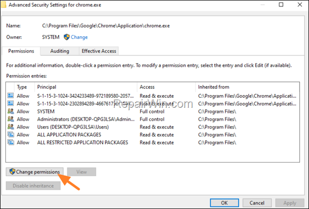The image size is (309, 209).
Task: Open the Effective Access tab
Action: tap(99, 51)
